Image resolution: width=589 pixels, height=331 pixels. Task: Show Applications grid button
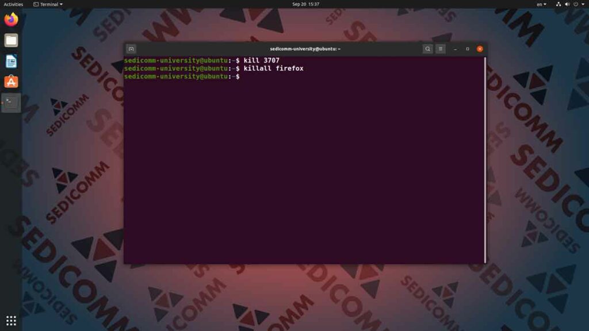tap(11, 321)
